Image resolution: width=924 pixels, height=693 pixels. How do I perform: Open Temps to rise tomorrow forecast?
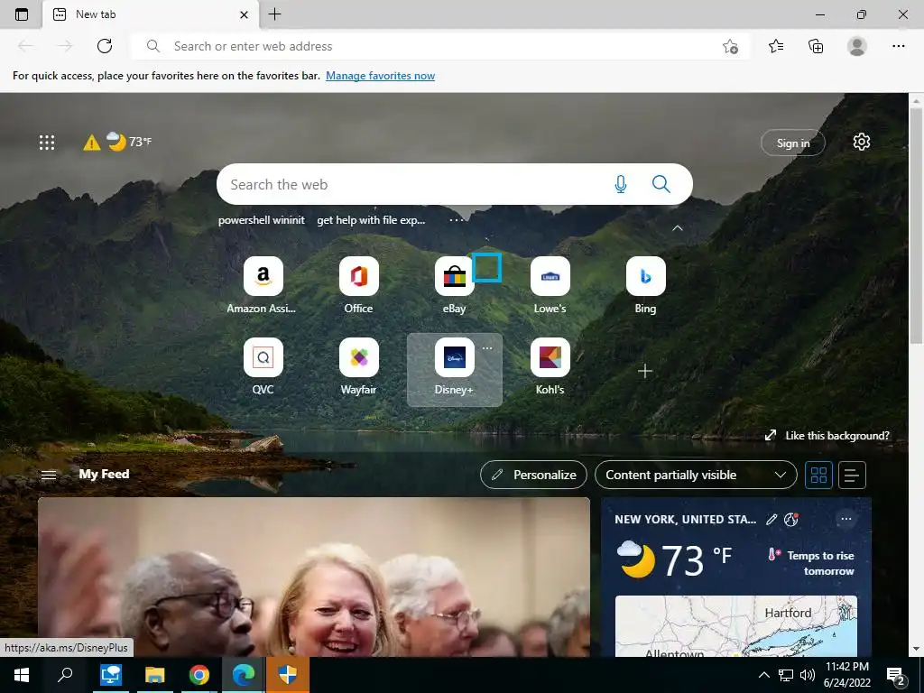(811, 563)
